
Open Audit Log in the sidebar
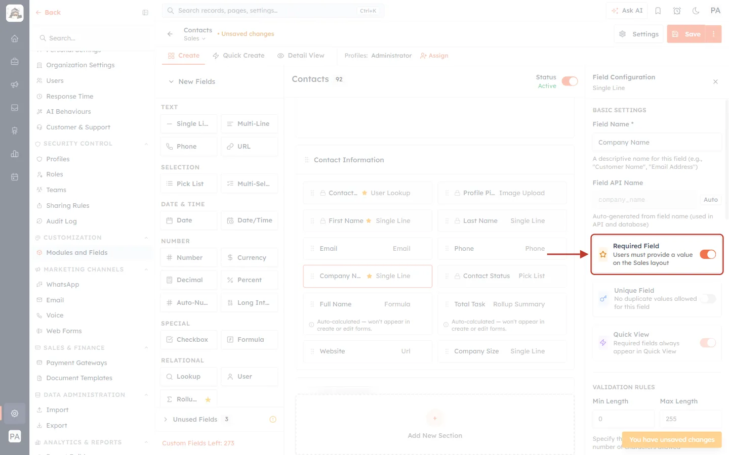(61, 221)
